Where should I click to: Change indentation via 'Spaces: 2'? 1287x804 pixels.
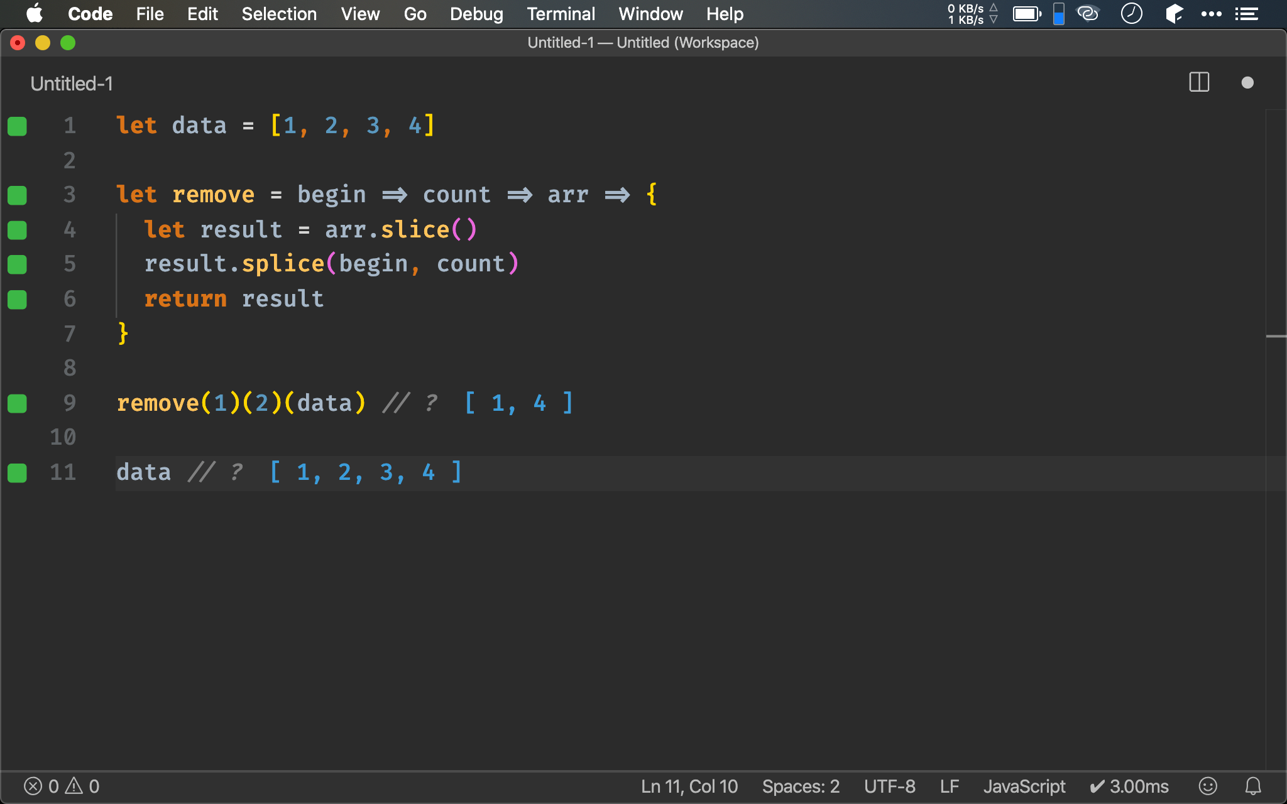click(x=801, y=786)
